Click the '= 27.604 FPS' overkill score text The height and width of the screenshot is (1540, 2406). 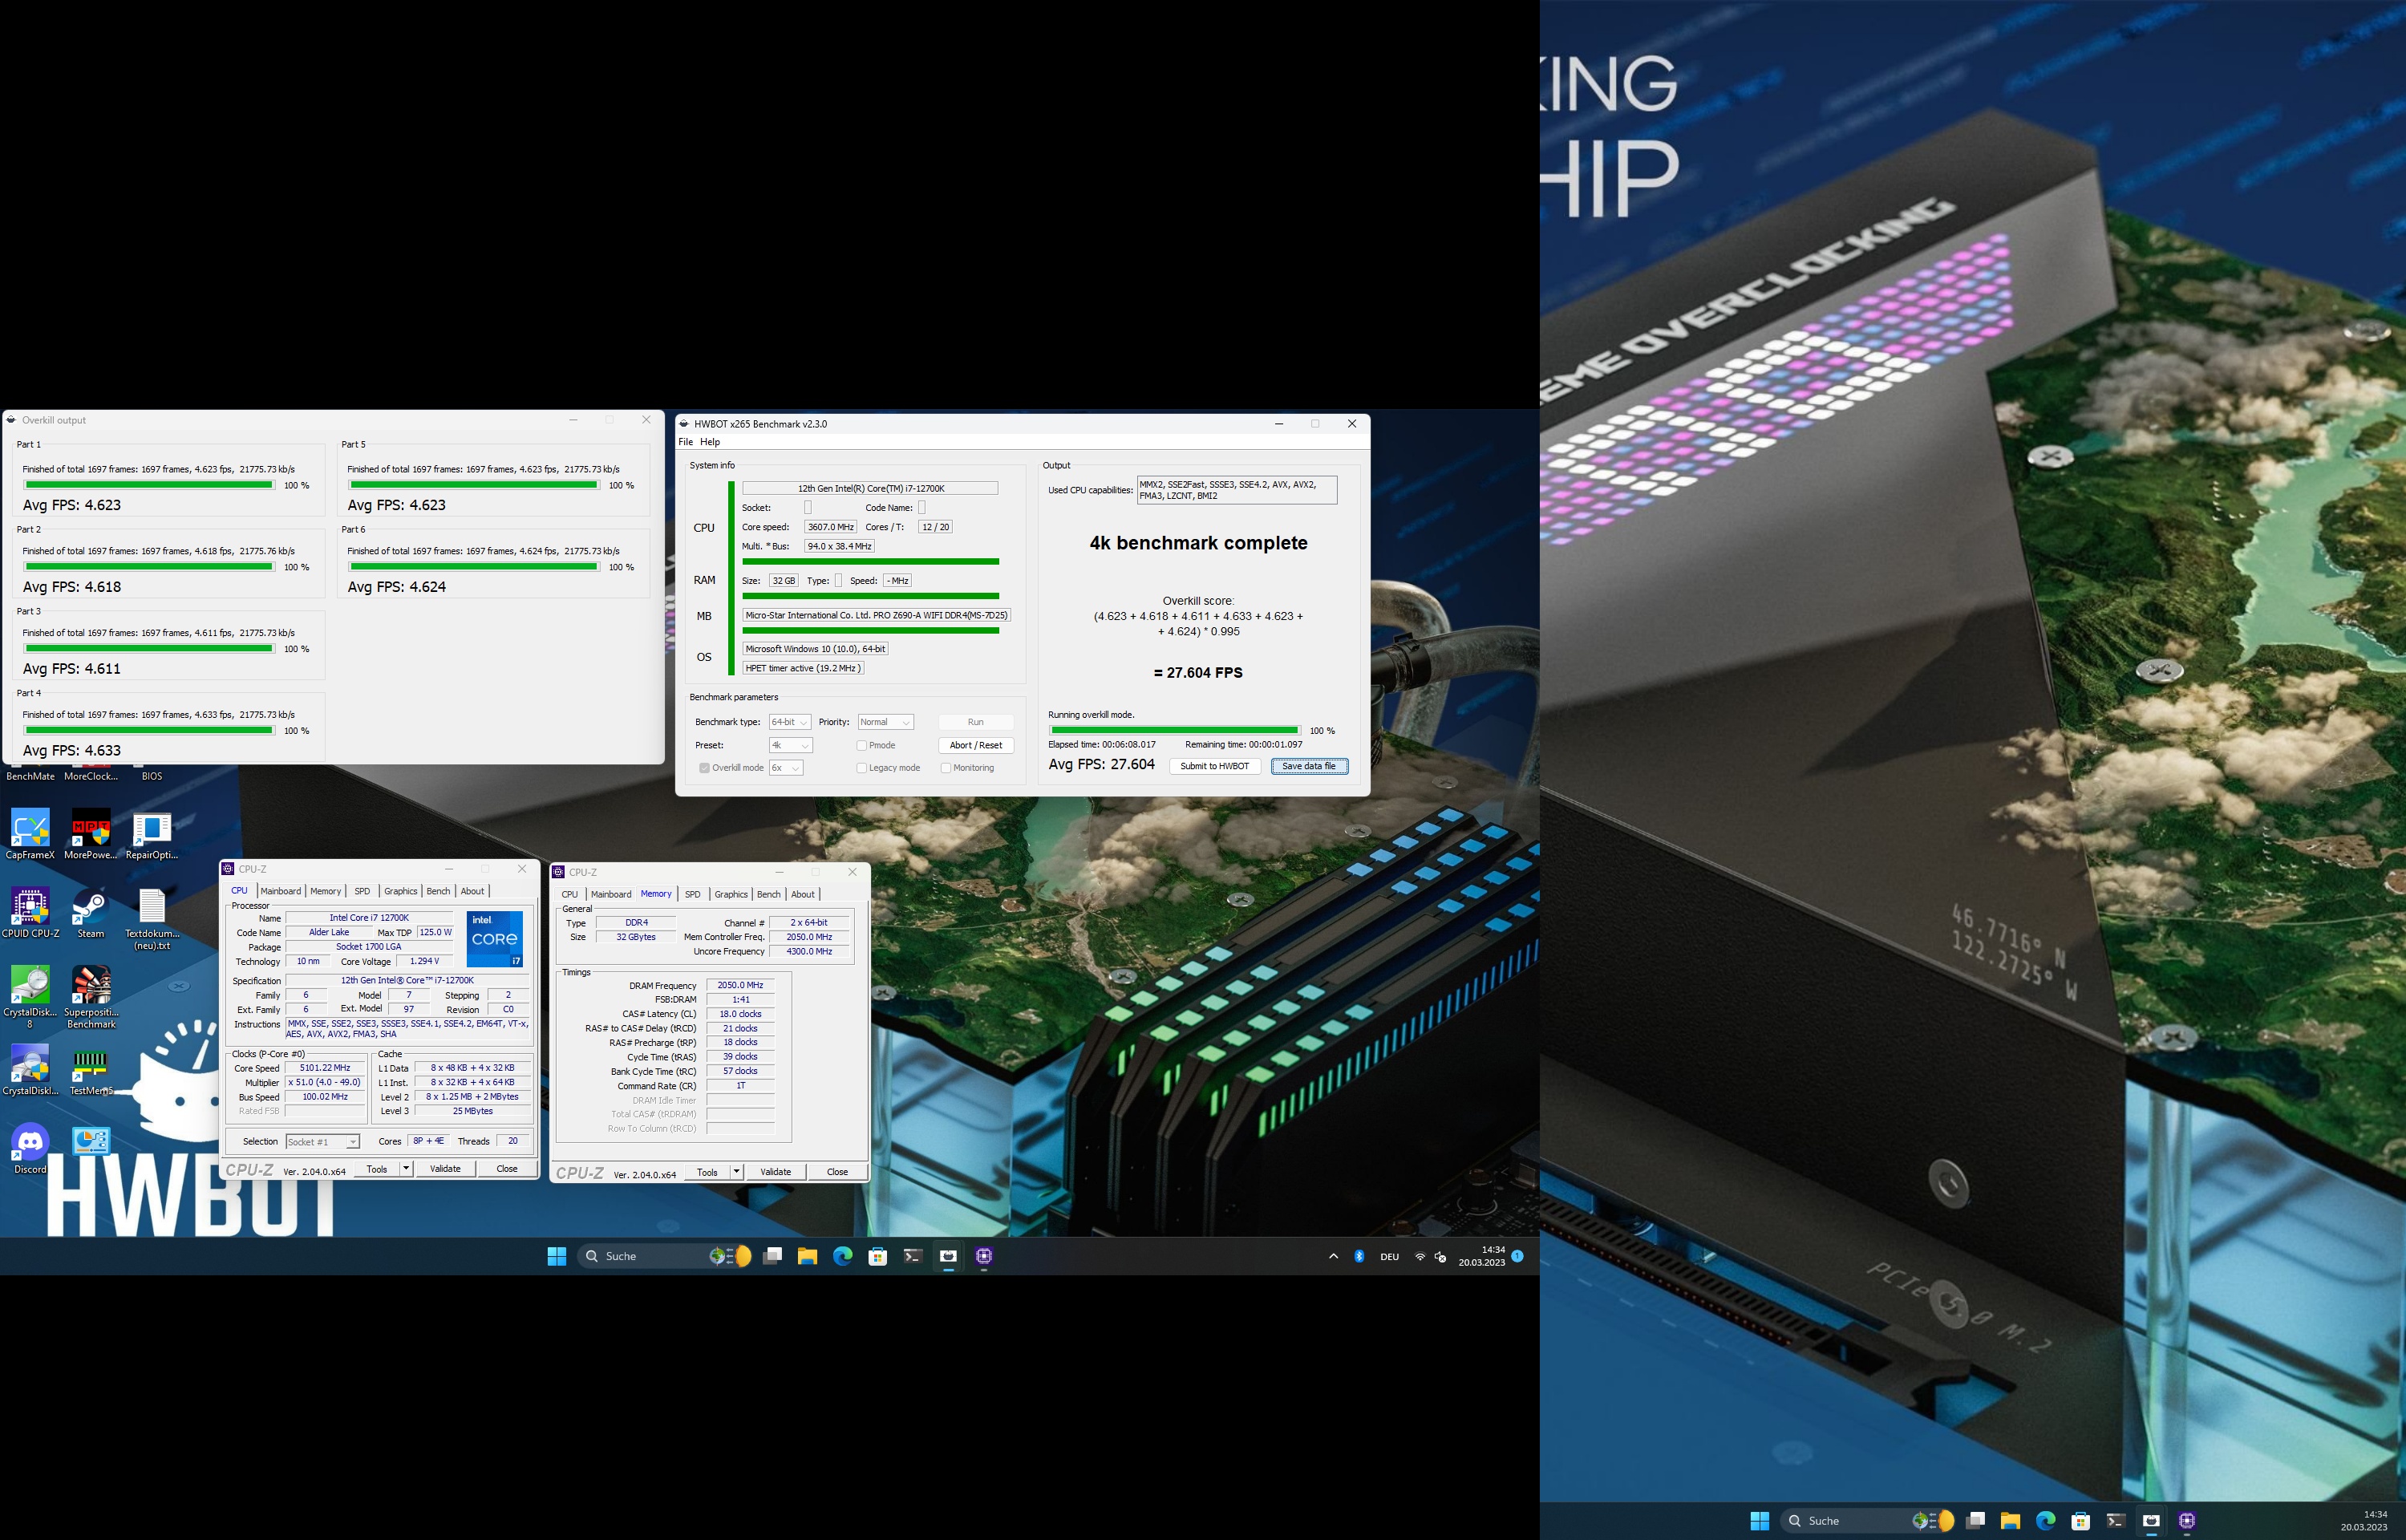pyautogui.click(x=1198, y=673)
